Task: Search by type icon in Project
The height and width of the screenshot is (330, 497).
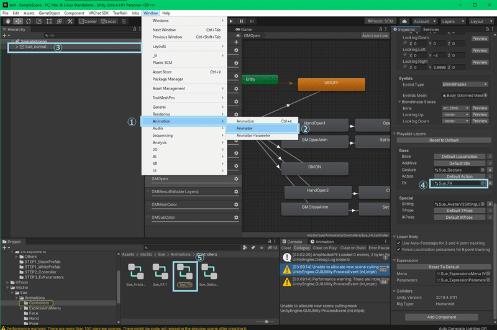Action: tap(245, 248)
